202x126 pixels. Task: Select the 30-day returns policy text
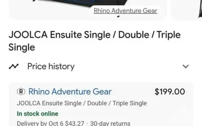tap(110, 123)
